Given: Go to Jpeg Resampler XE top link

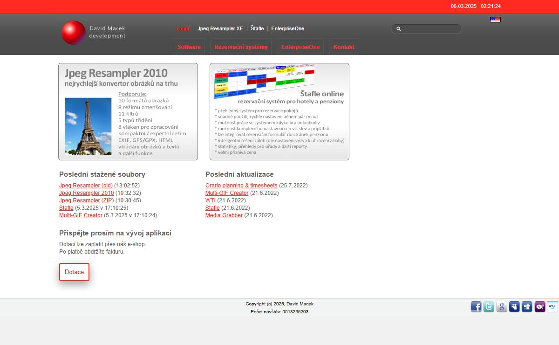Looking at the screenshot, I should click(220, 29).
